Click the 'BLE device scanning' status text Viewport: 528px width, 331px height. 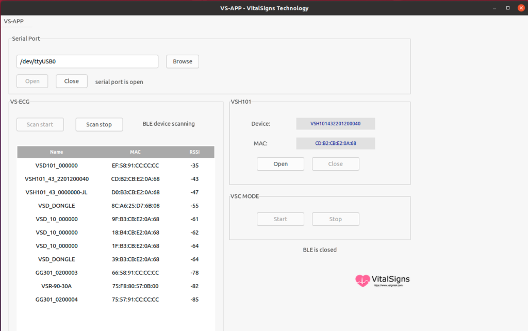pyautogui.click(x=169, y=124)
